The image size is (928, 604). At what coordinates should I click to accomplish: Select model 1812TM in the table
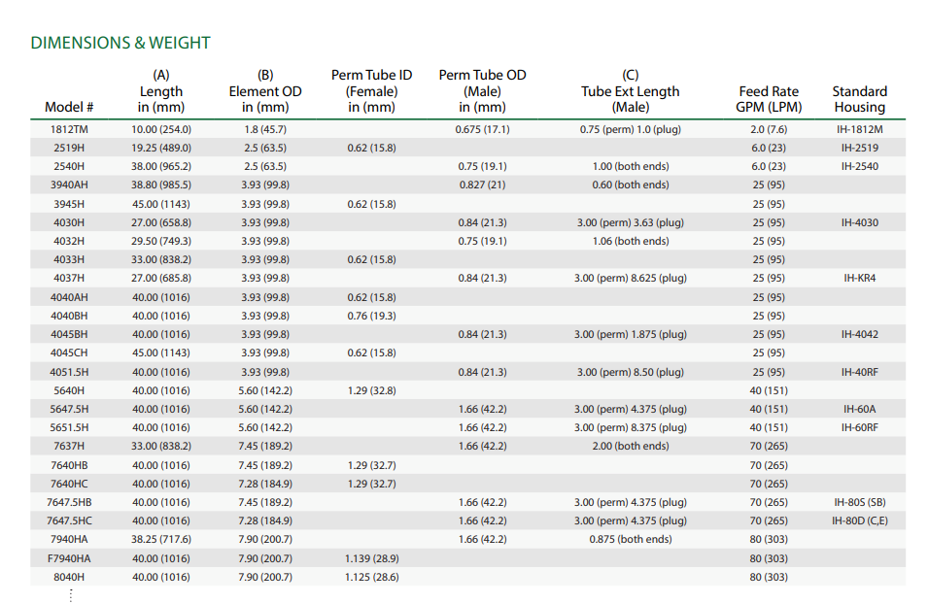(69, 129)
